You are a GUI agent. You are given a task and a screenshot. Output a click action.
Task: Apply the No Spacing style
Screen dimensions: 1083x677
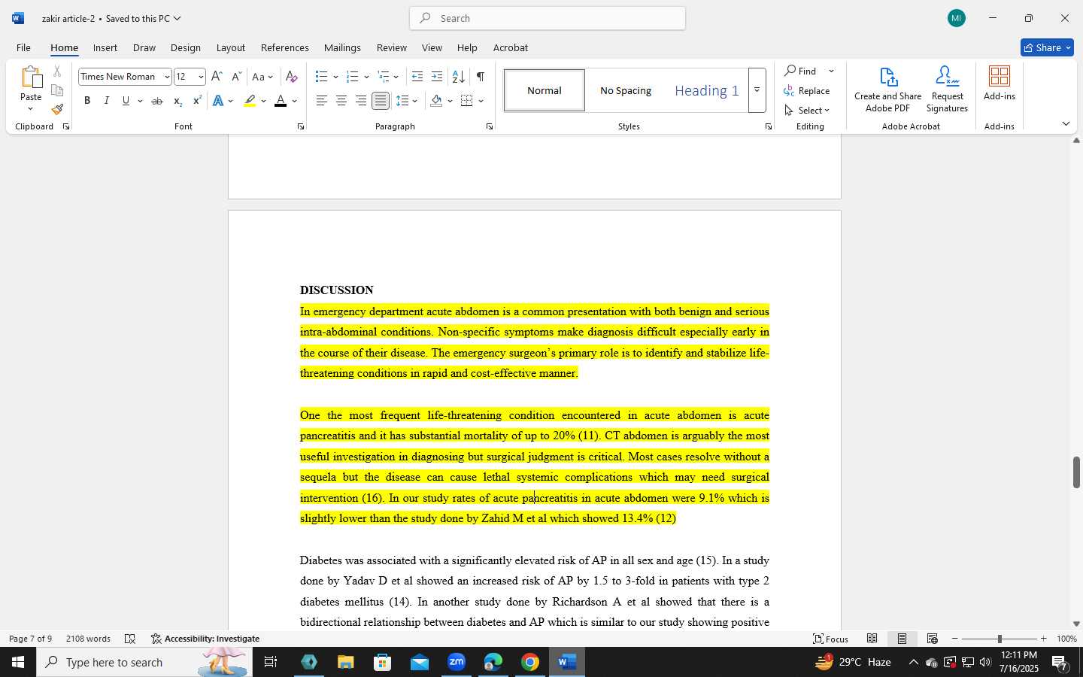[626, 90]
